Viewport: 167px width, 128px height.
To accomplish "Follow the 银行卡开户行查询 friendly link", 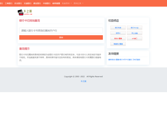I will tap(126, 60).
